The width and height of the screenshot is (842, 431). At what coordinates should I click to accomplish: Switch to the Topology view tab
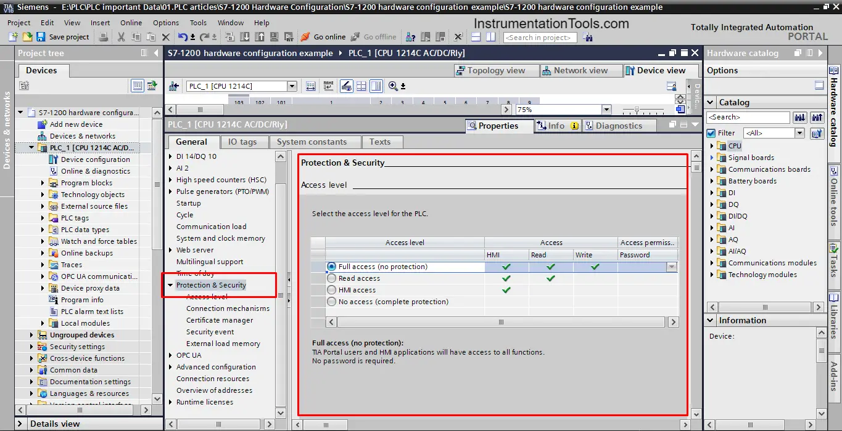(496, 70)
